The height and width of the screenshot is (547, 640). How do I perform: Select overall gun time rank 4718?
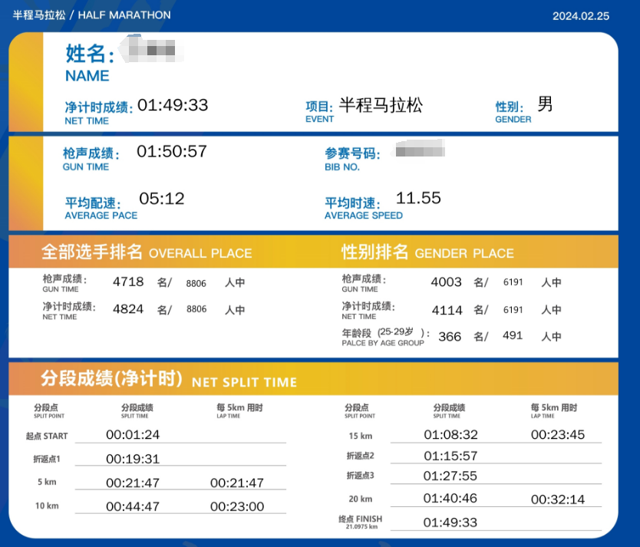coord(128,282)
